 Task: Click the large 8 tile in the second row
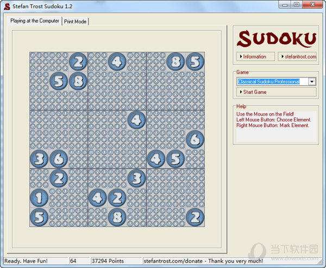click(78, 81)
